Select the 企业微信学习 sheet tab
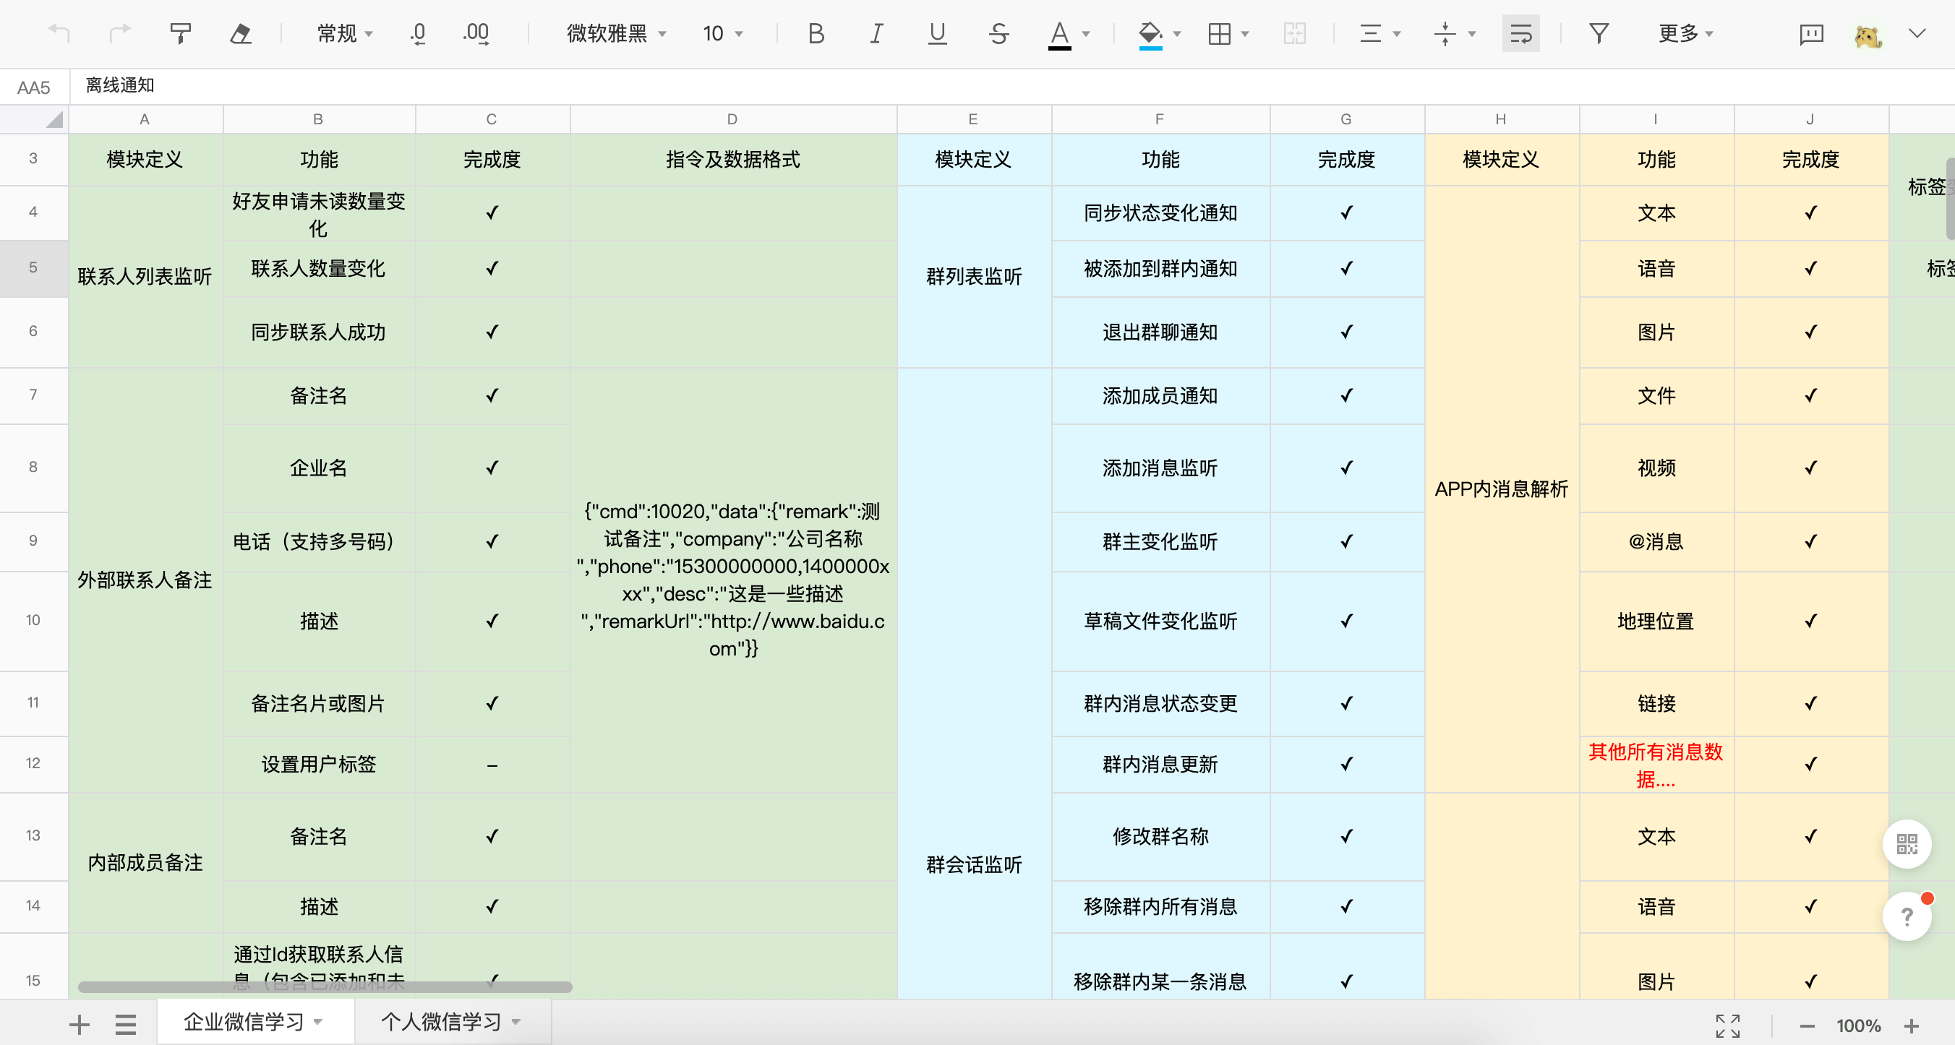Screen dimensions: 1955x1045 tap(244, 1021)
